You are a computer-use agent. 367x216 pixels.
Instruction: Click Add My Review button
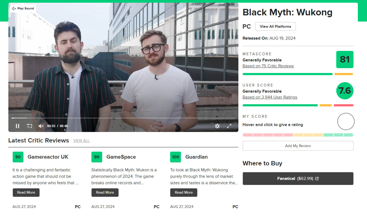tap(298, 146)
